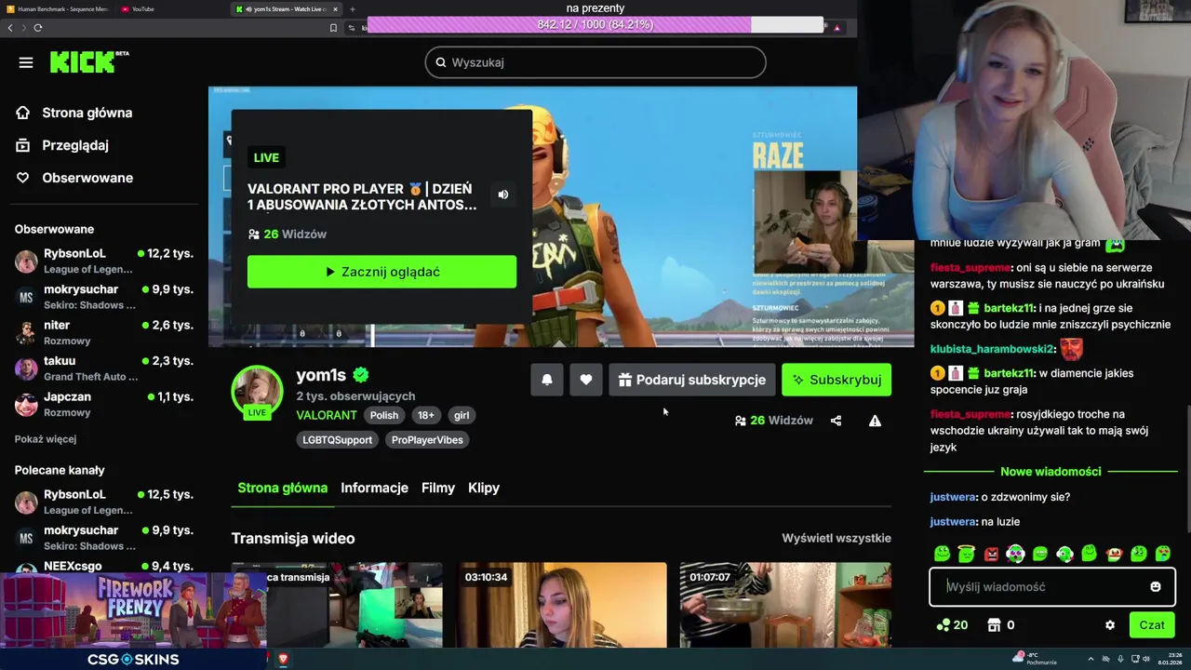Click the ProPlayerVibes tag

pos(427,440)
